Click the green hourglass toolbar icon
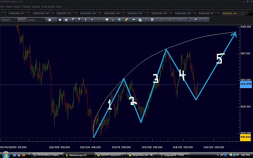Viewport: 253px width, 158px height. (101, 20)
